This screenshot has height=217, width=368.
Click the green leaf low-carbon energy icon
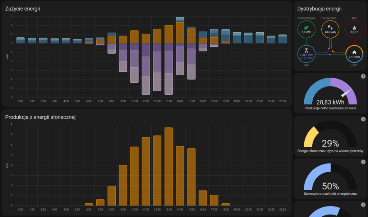tap(306, 28)
